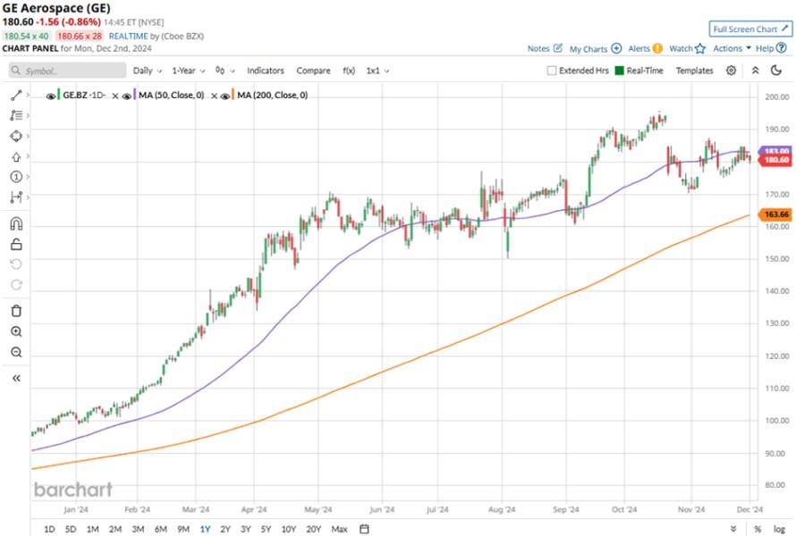Expand the Fibonacci list tool options arrow

pyautogui.click(x=28, y=115)
